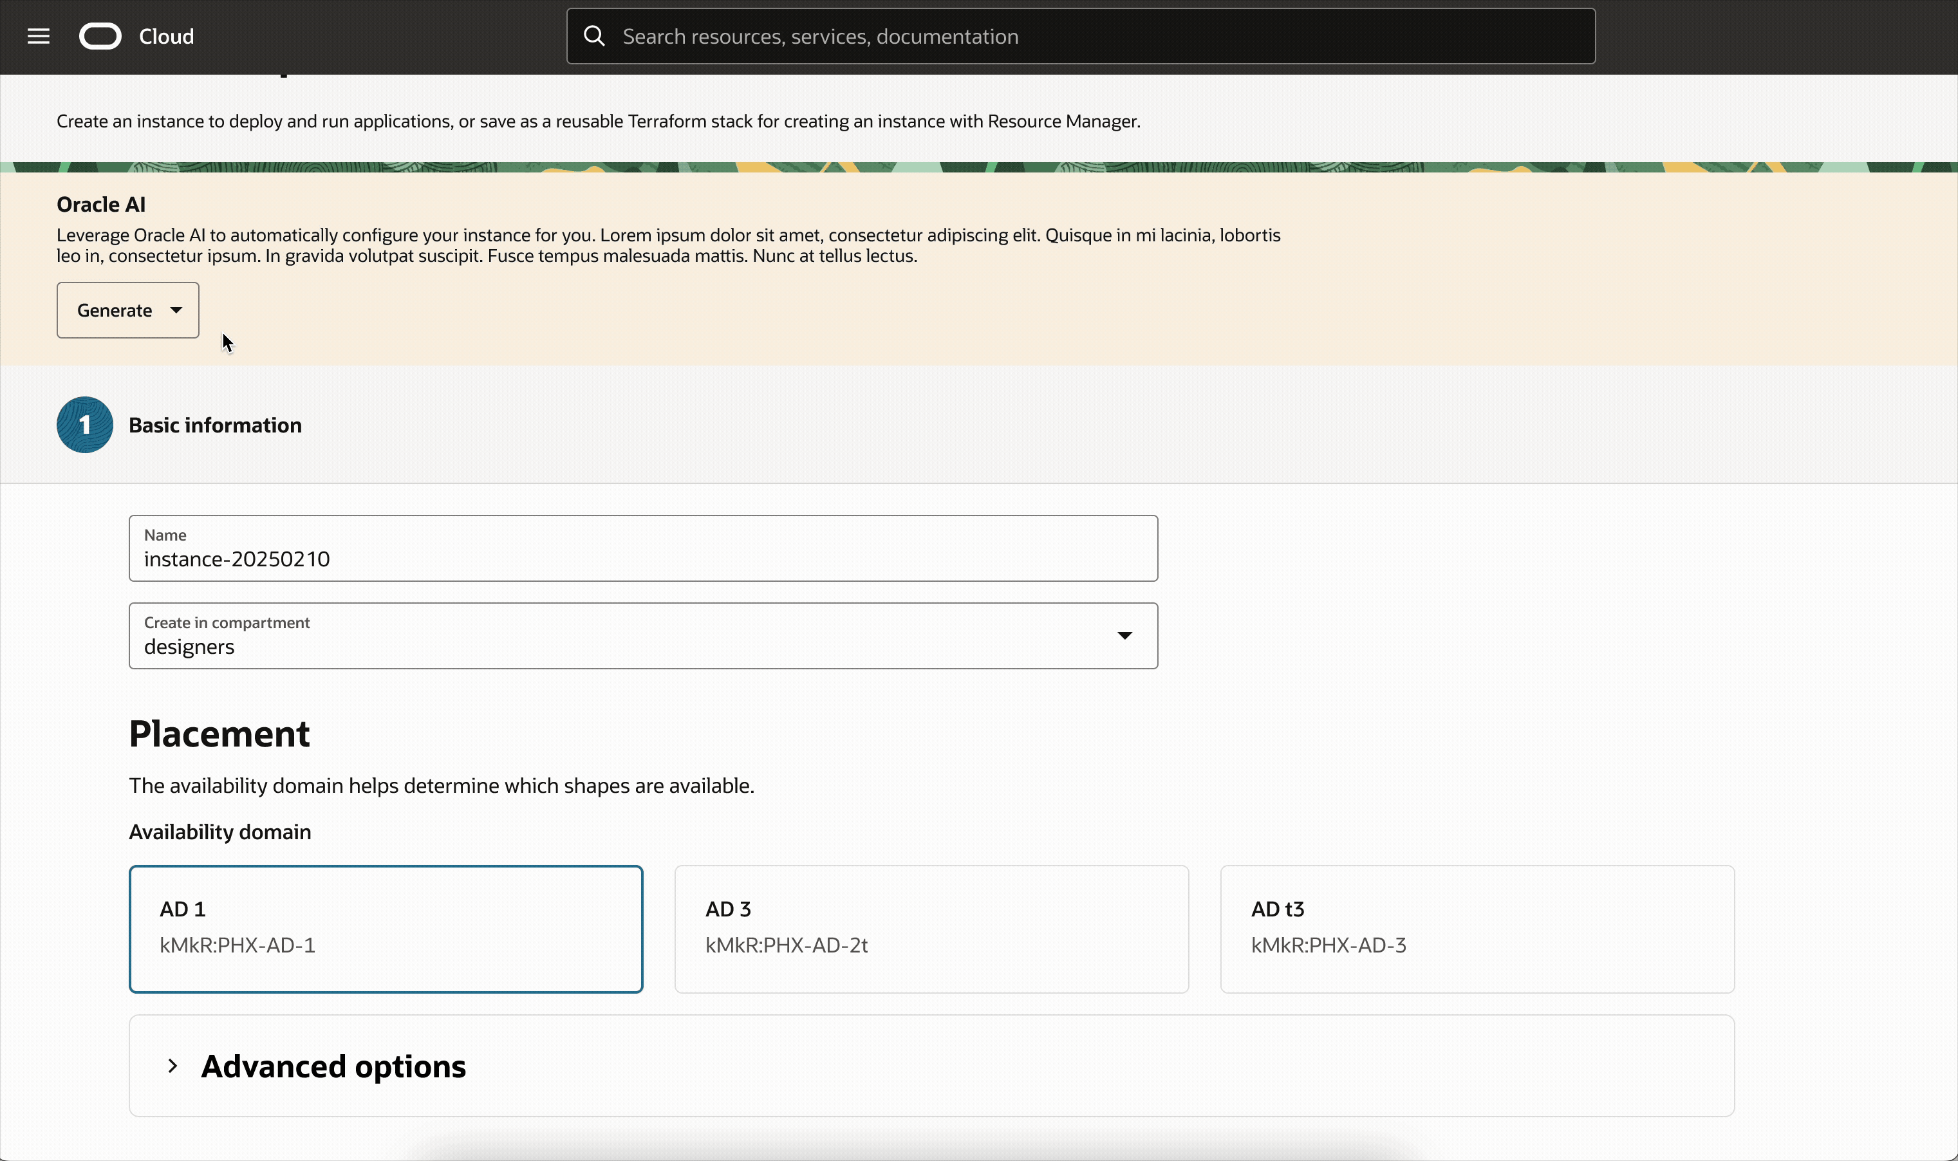Open the hamburger navigation menu
1958x1161 pixels.
pos(39,36)
